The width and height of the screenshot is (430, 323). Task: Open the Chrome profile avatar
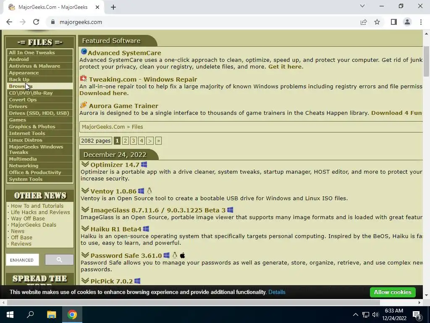[407, 22]
